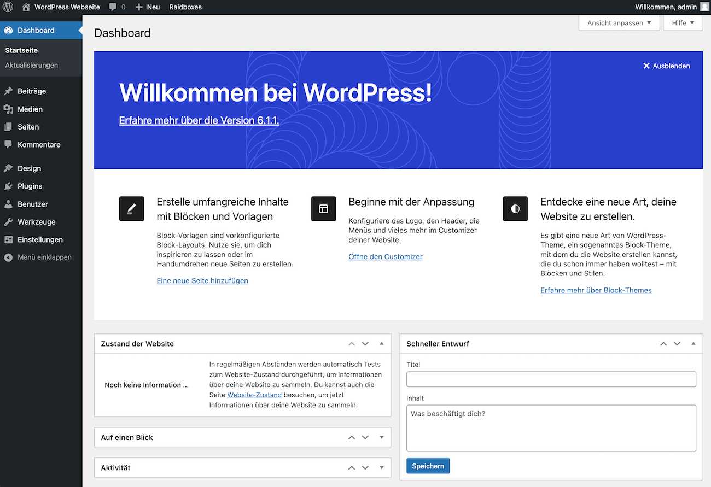Click the plus icon next to Neu
This screenshot has width=711, height=487.
(x=139, y=7)
